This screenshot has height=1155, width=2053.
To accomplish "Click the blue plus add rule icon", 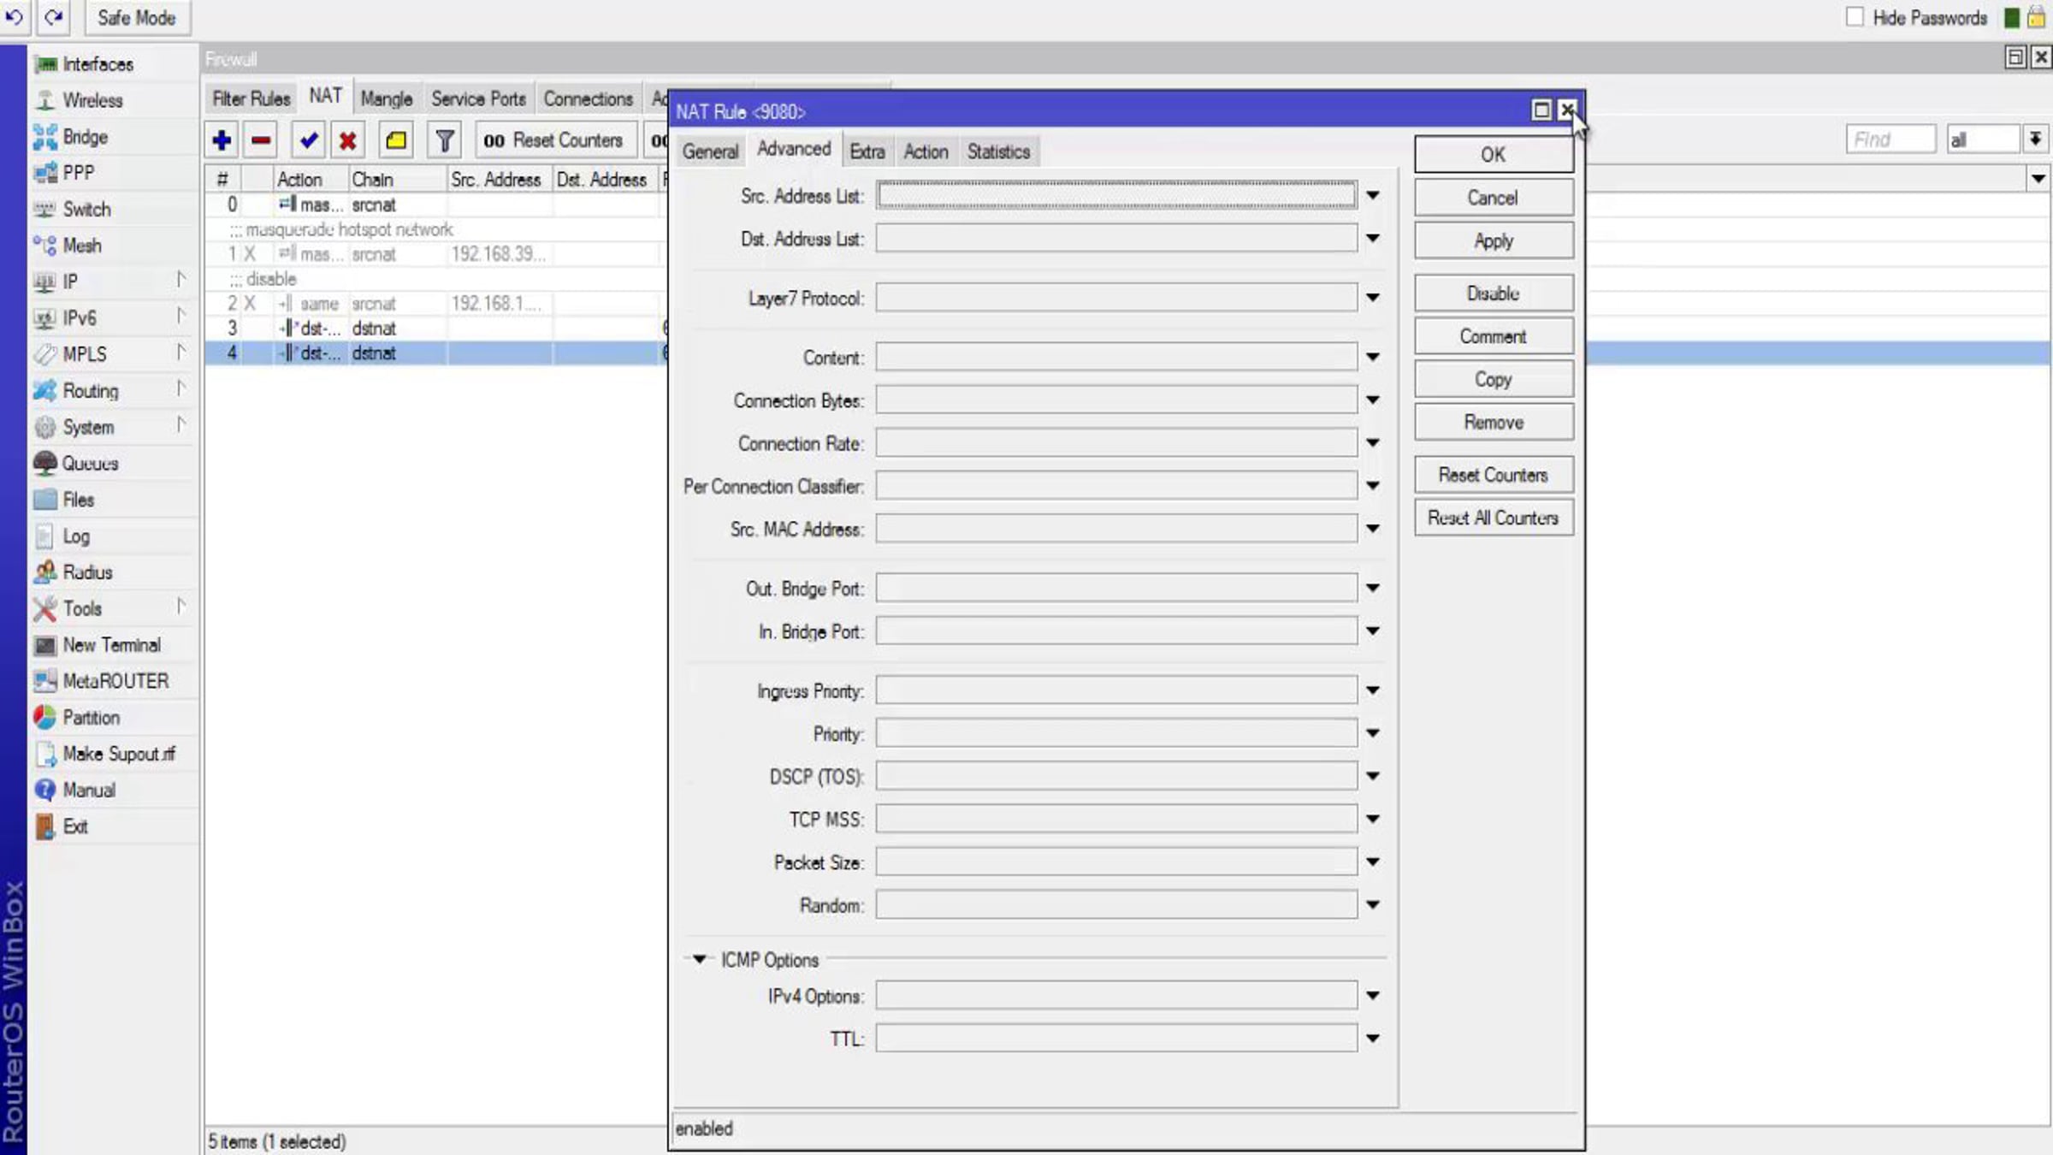I will tap(222, 140).
